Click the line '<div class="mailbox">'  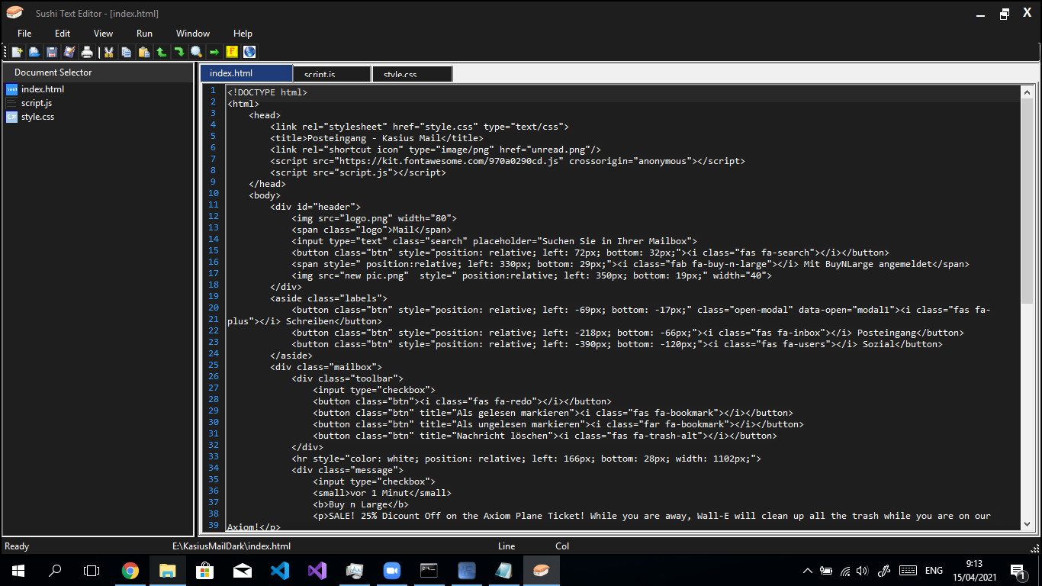(326, 367)
